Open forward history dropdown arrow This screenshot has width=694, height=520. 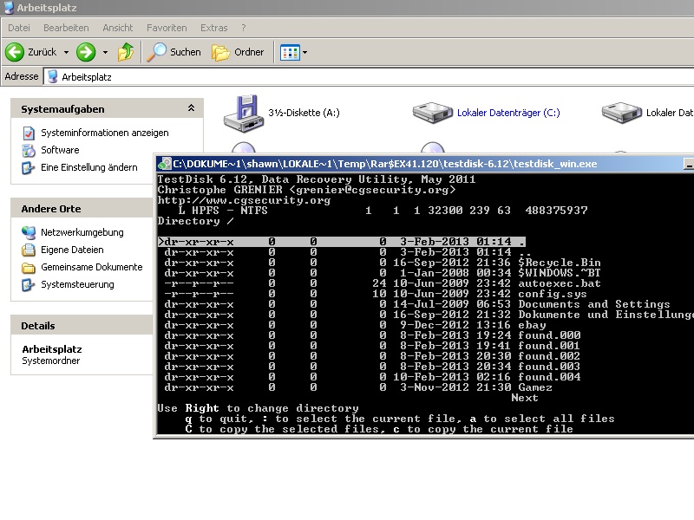tap(105, 52)
